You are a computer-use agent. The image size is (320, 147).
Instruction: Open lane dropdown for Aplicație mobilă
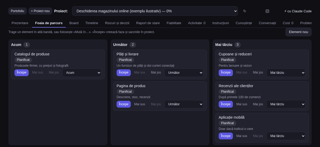(x=286, y=136)
